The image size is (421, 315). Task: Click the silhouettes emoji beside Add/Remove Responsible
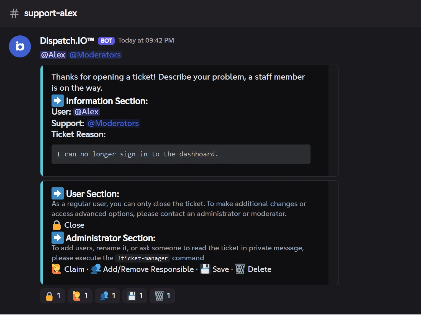96,269
